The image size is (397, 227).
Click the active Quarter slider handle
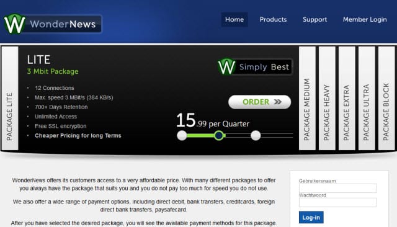pos(219,136)
